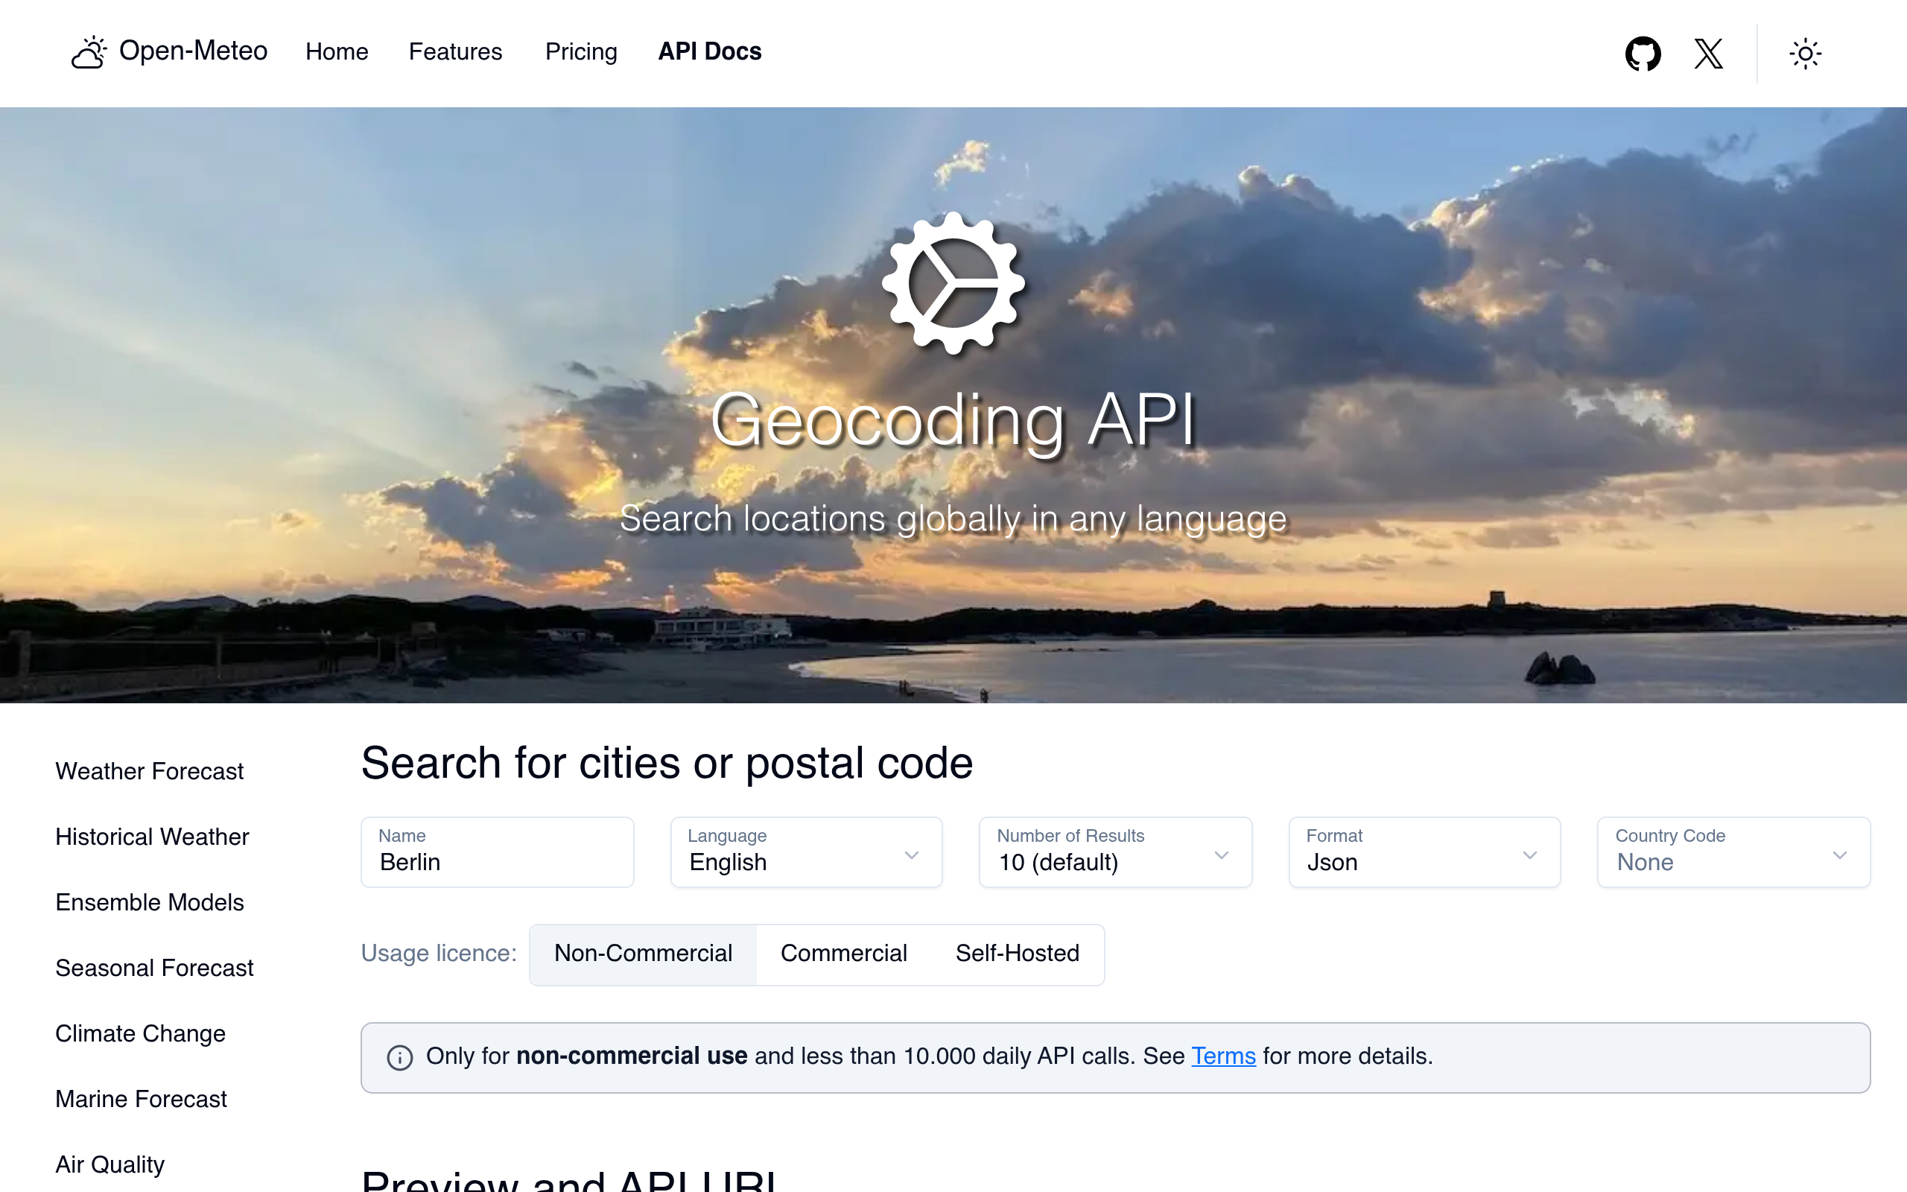Open the API Docs section
The height and width of the screenshot is (1192, 1907).
click(709, 52)
